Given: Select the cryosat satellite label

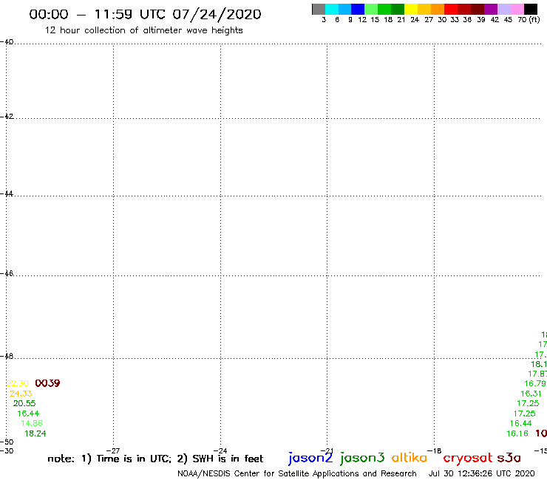Looking at the screenshot, I should click(x=467, y=458).
